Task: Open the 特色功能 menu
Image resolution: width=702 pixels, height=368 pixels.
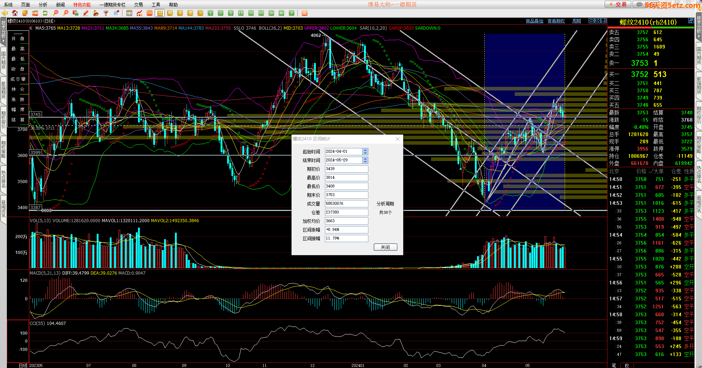Action: coord(82,5)
